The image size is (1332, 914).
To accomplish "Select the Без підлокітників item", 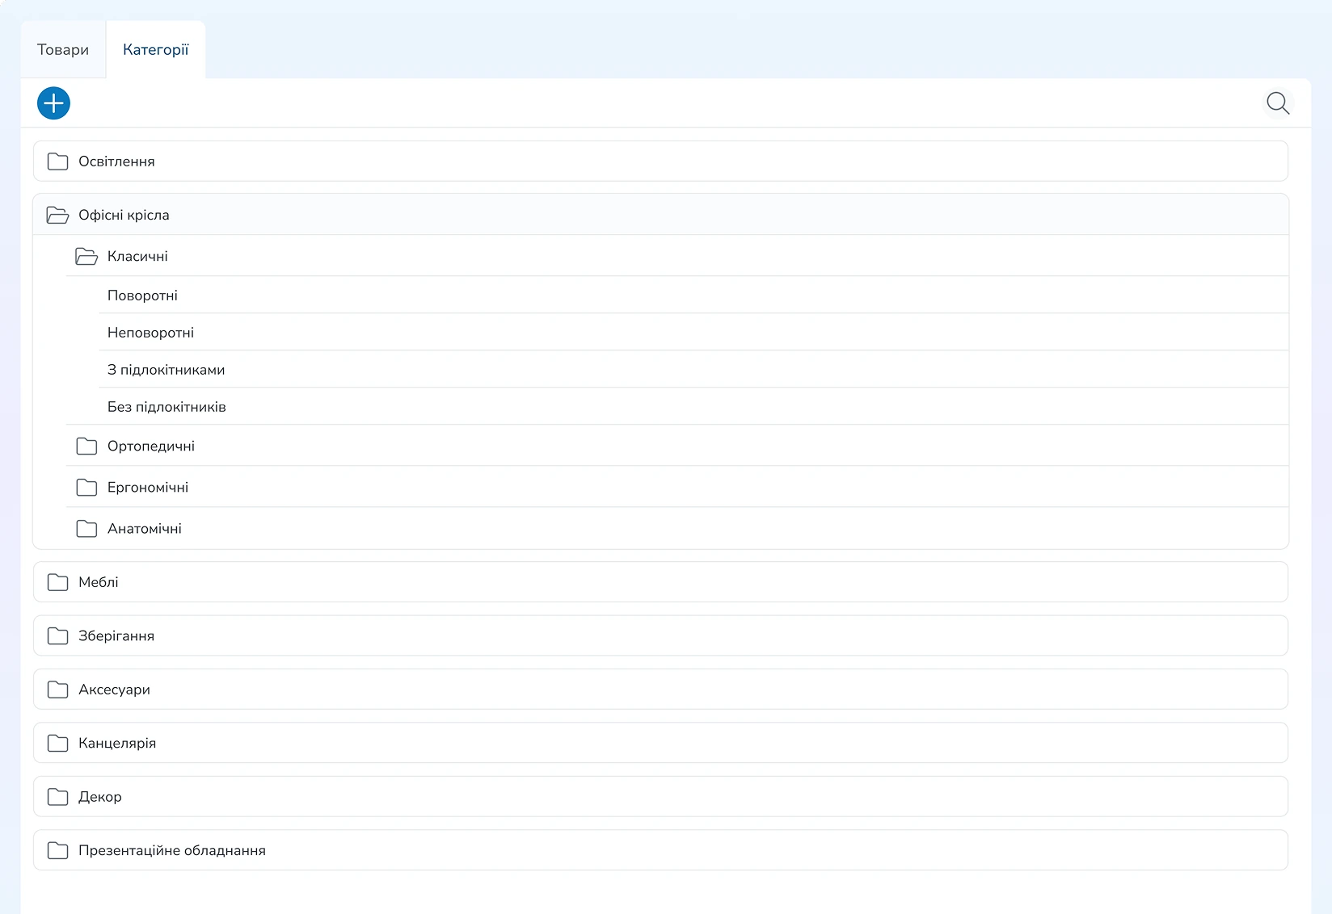I will [693, 407].
